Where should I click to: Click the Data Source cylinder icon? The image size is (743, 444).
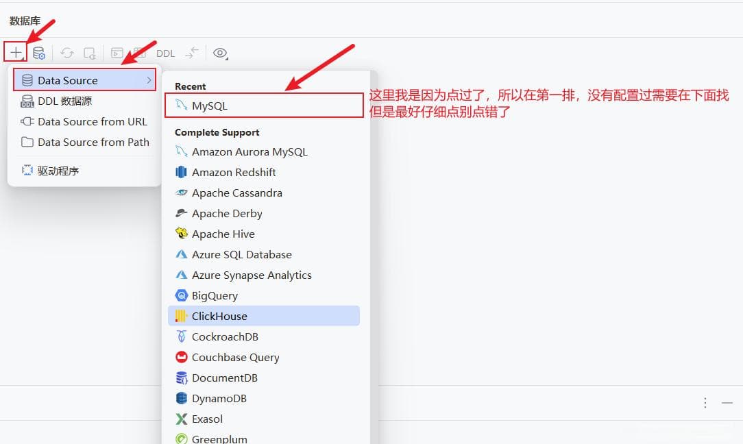coord(27,80)
